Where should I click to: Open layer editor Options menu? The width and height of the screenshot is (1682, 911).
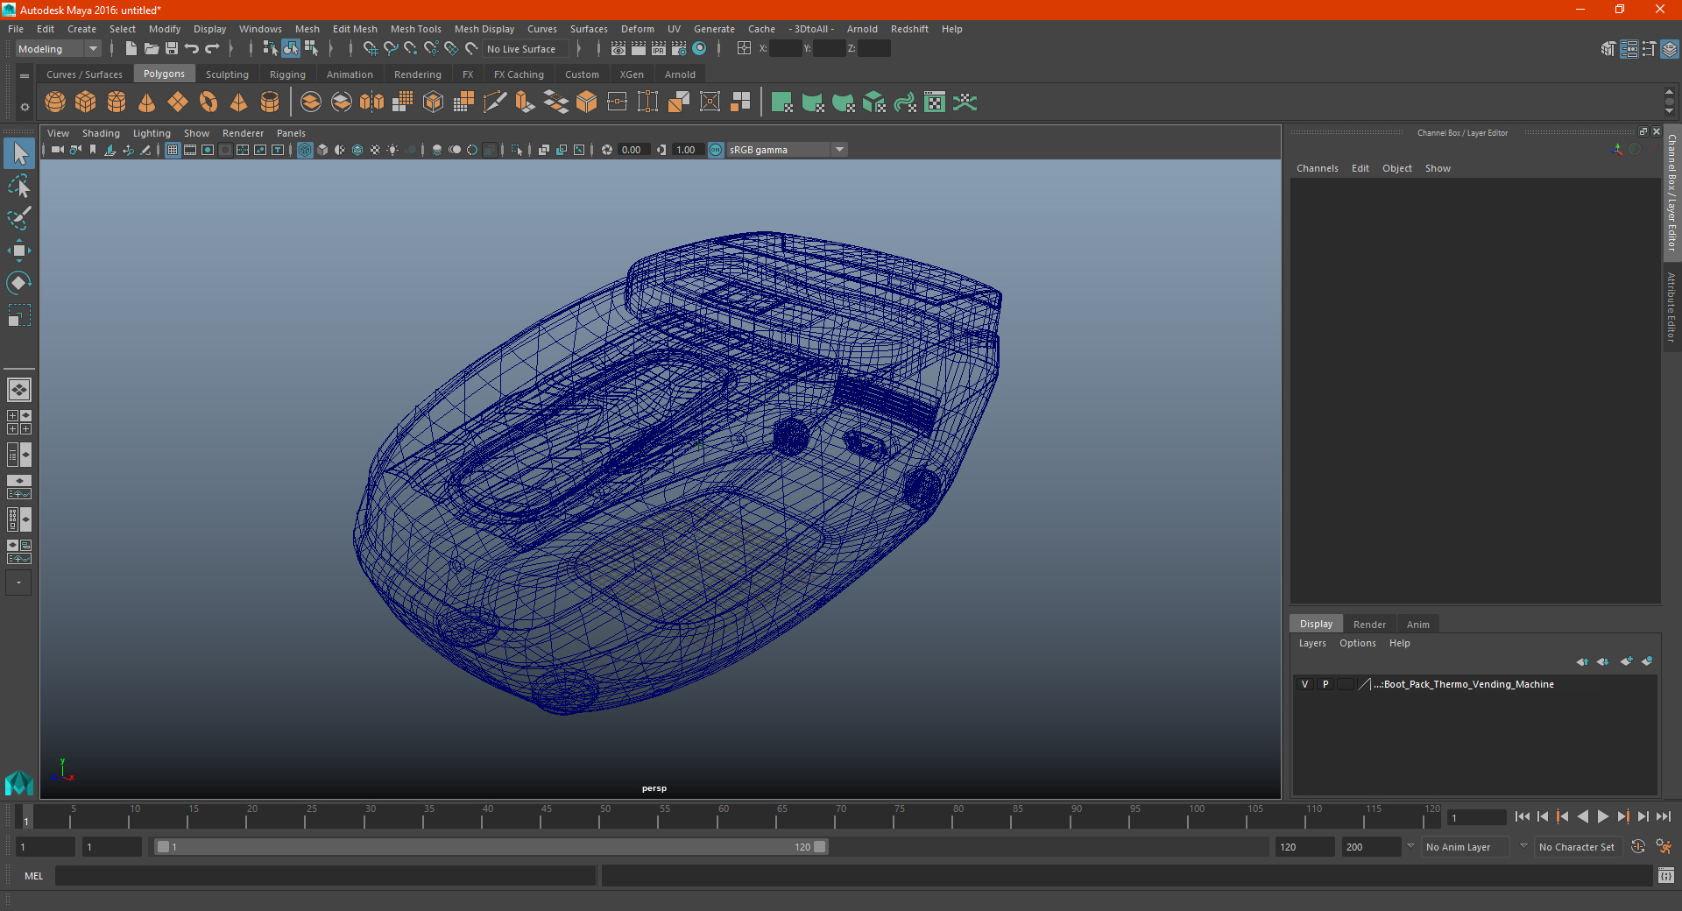click(1358, 643)
